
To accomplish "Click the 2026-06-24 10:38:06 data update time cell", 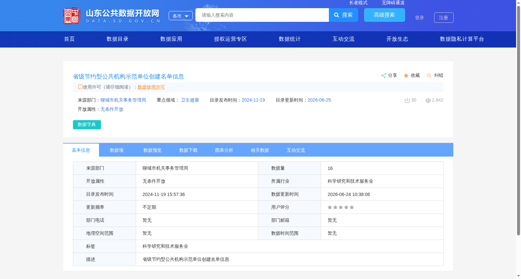I will tap(382, 194).
